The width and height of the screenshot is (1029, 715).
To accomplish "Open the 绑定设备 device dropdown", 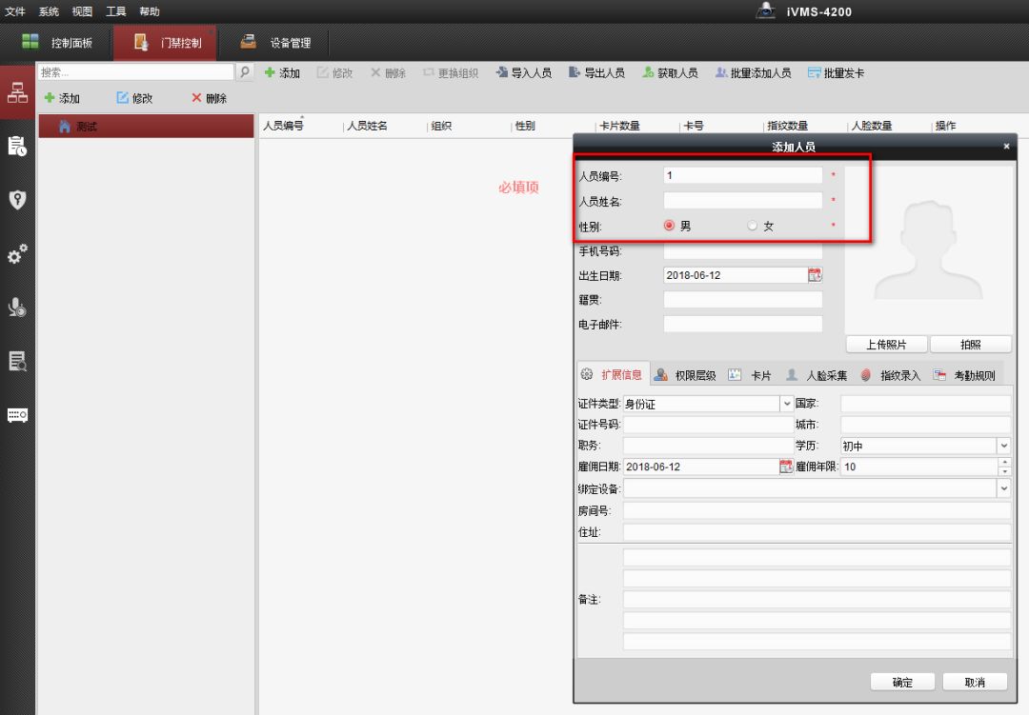I will tap(1003, 487).
